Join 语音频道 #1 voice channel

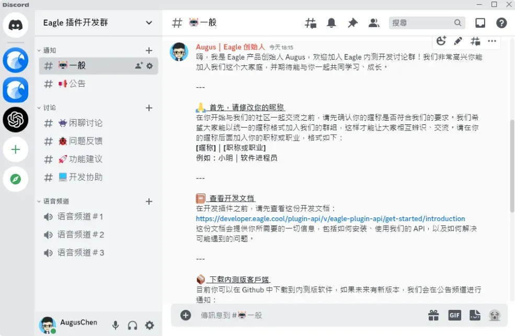coord(98,216)
